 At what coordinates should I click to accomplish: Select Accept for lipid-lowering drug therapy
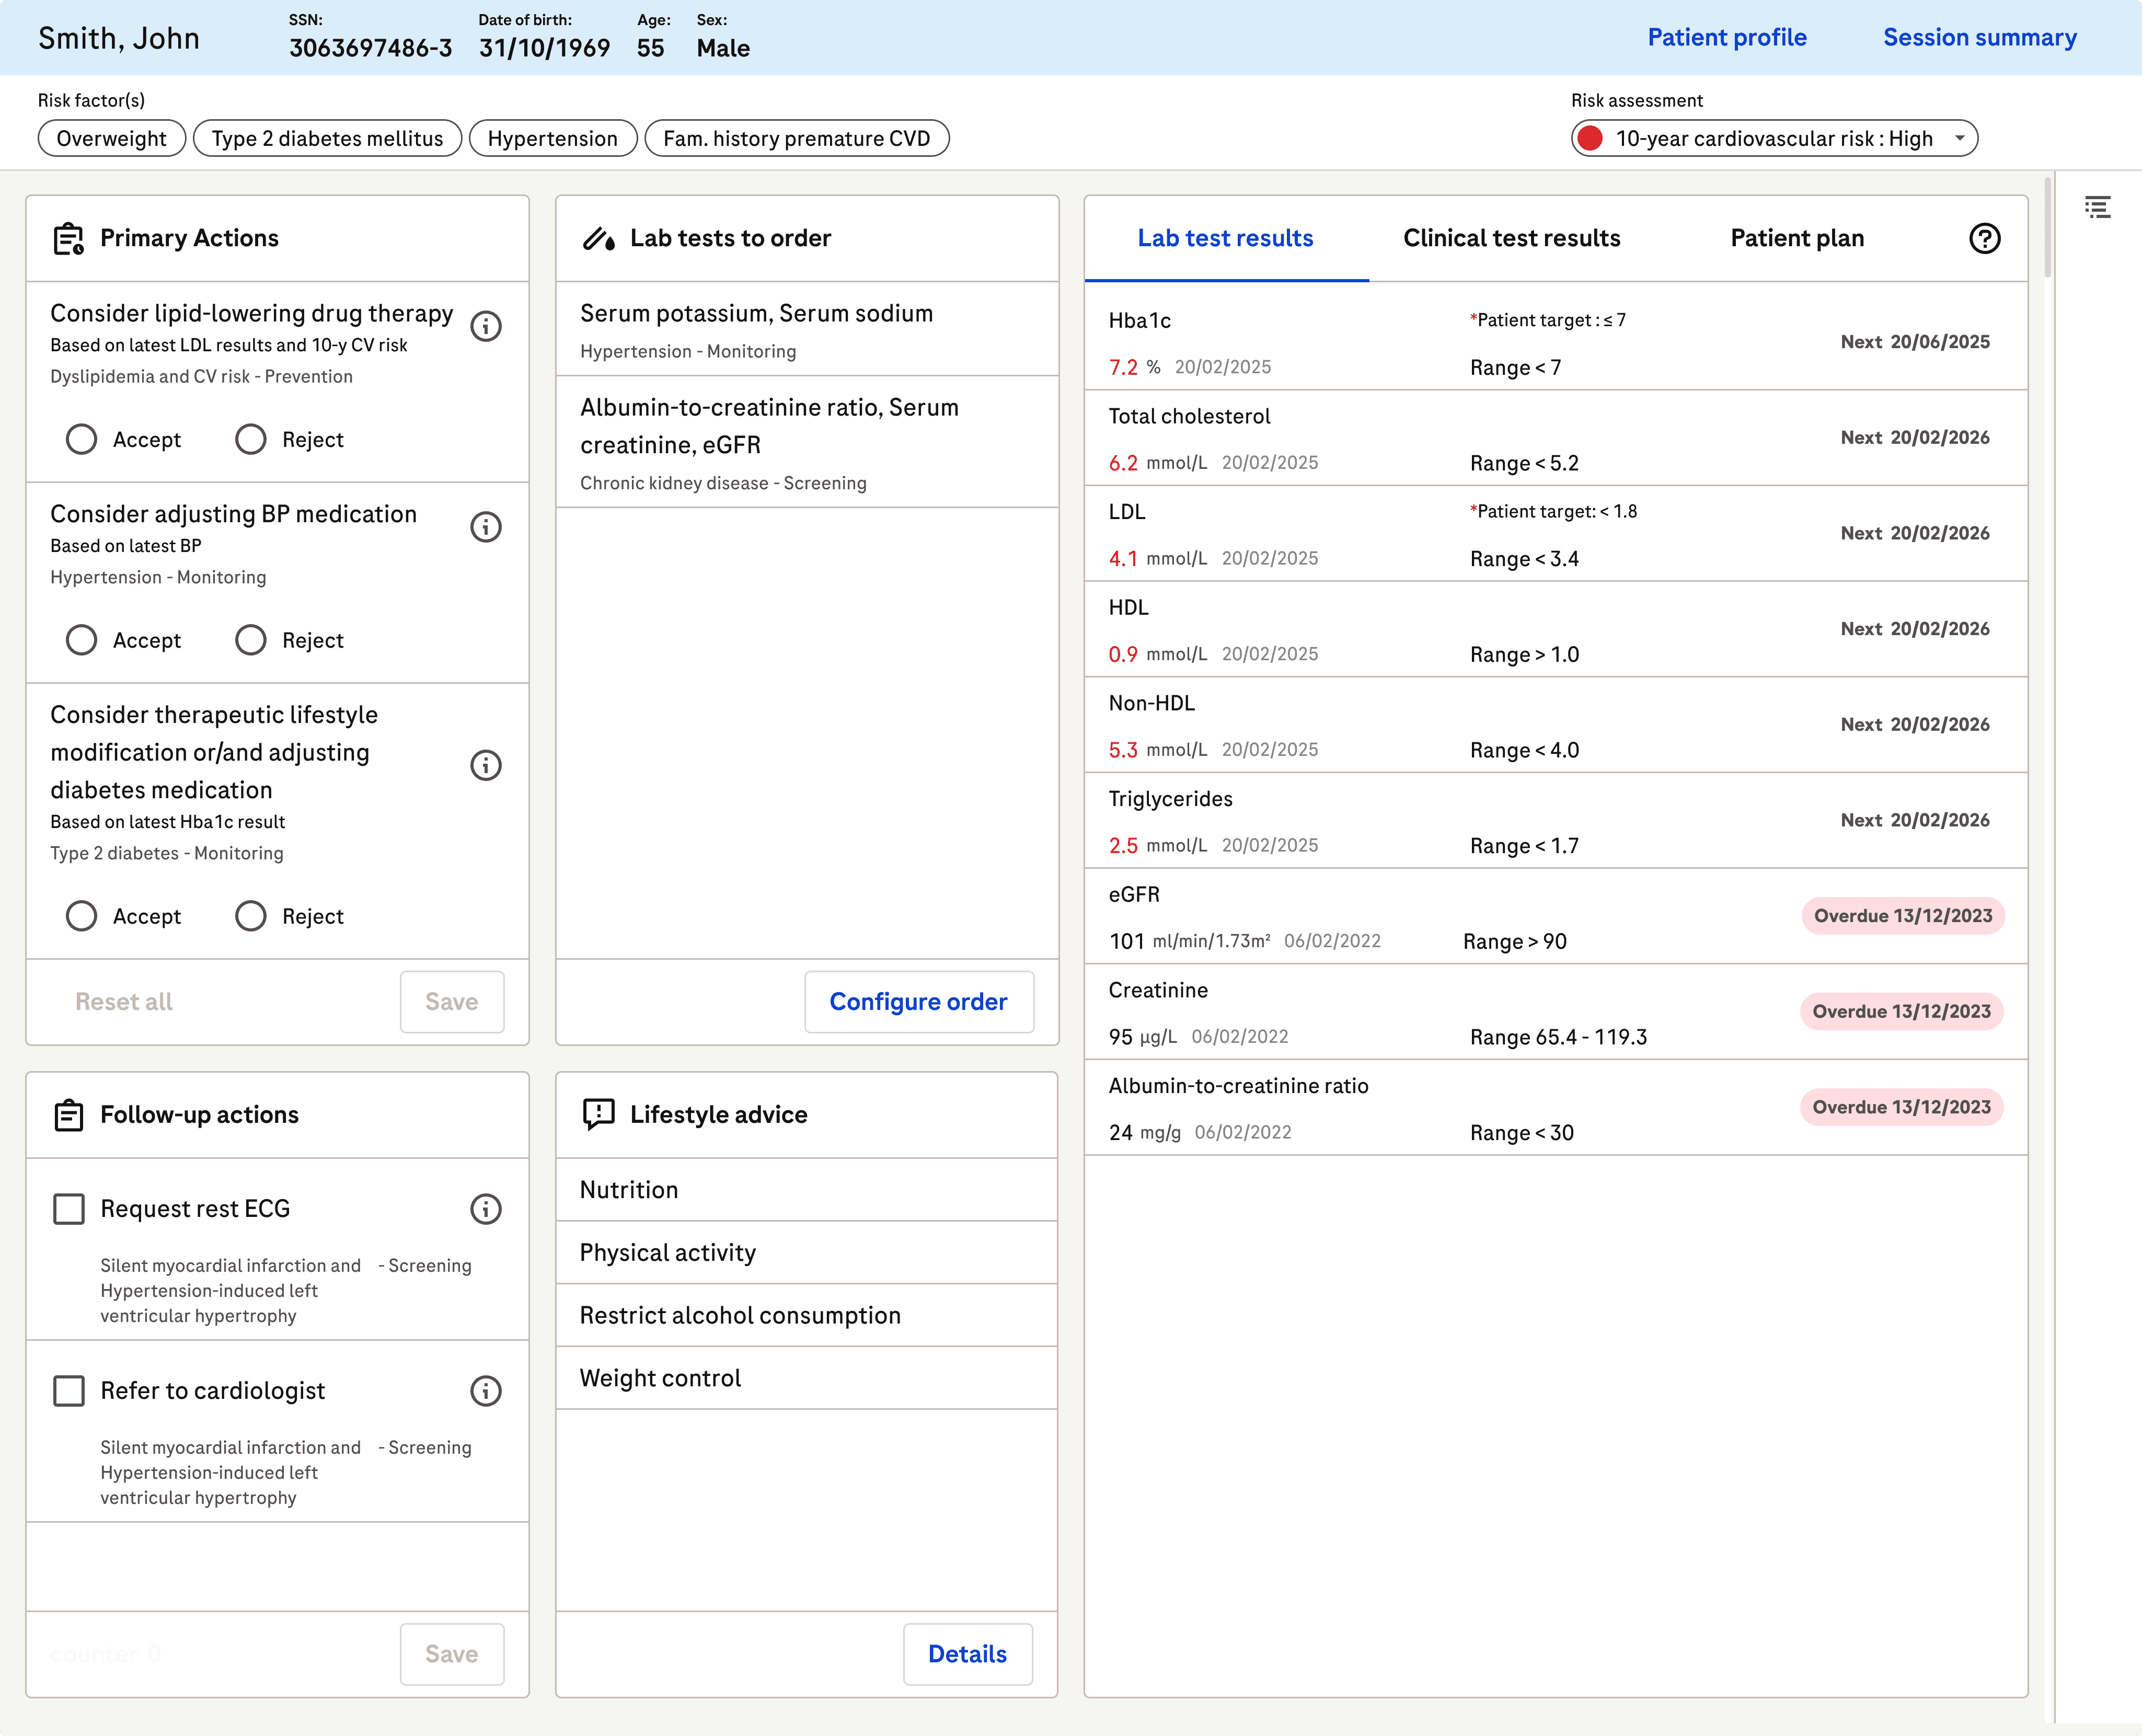[82, 439]
